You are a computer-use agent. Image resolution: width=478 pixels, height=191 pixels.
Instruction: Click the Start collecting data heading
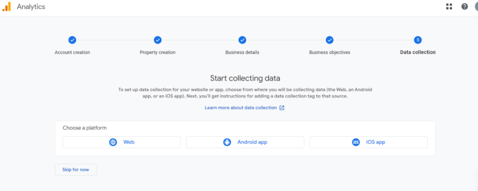tap(245, 78)
